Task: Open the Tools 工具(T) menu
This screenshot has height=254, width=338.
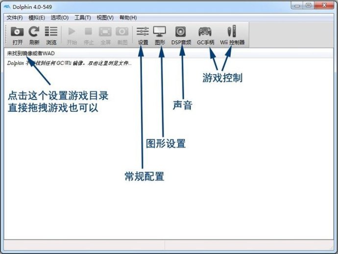Action: (83, 18)
